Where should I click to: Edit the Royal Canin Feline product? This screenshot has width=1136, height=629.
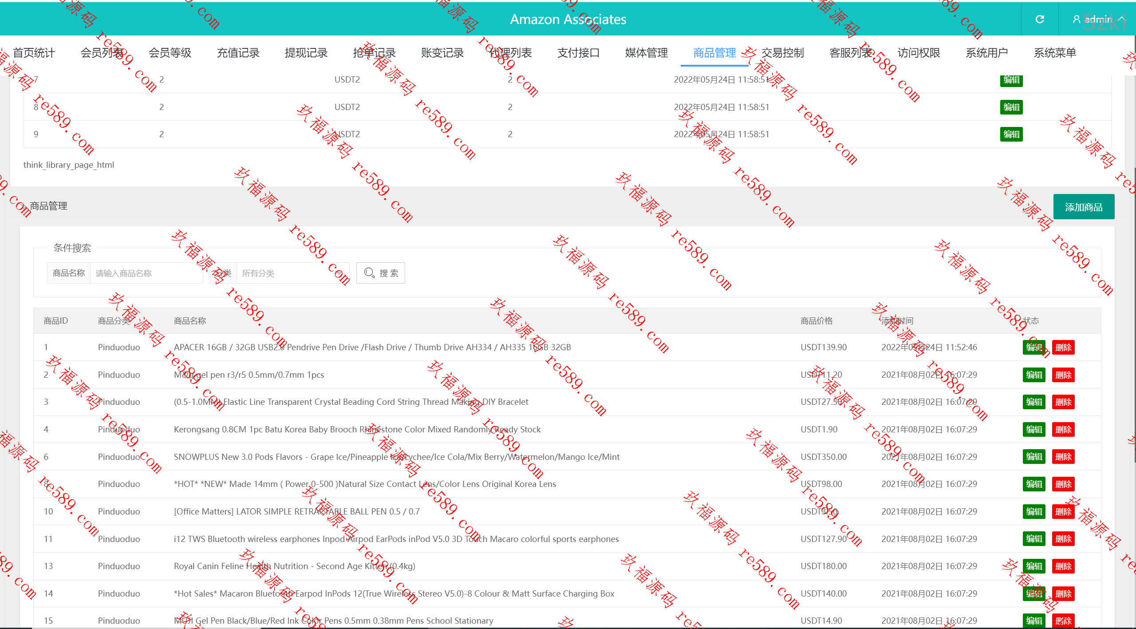coord(1034,566)
